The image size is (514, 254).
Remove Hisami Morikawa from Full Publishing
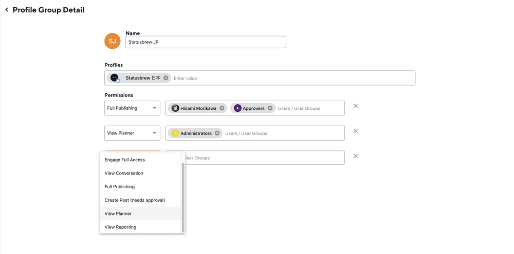tap(222, 108)
